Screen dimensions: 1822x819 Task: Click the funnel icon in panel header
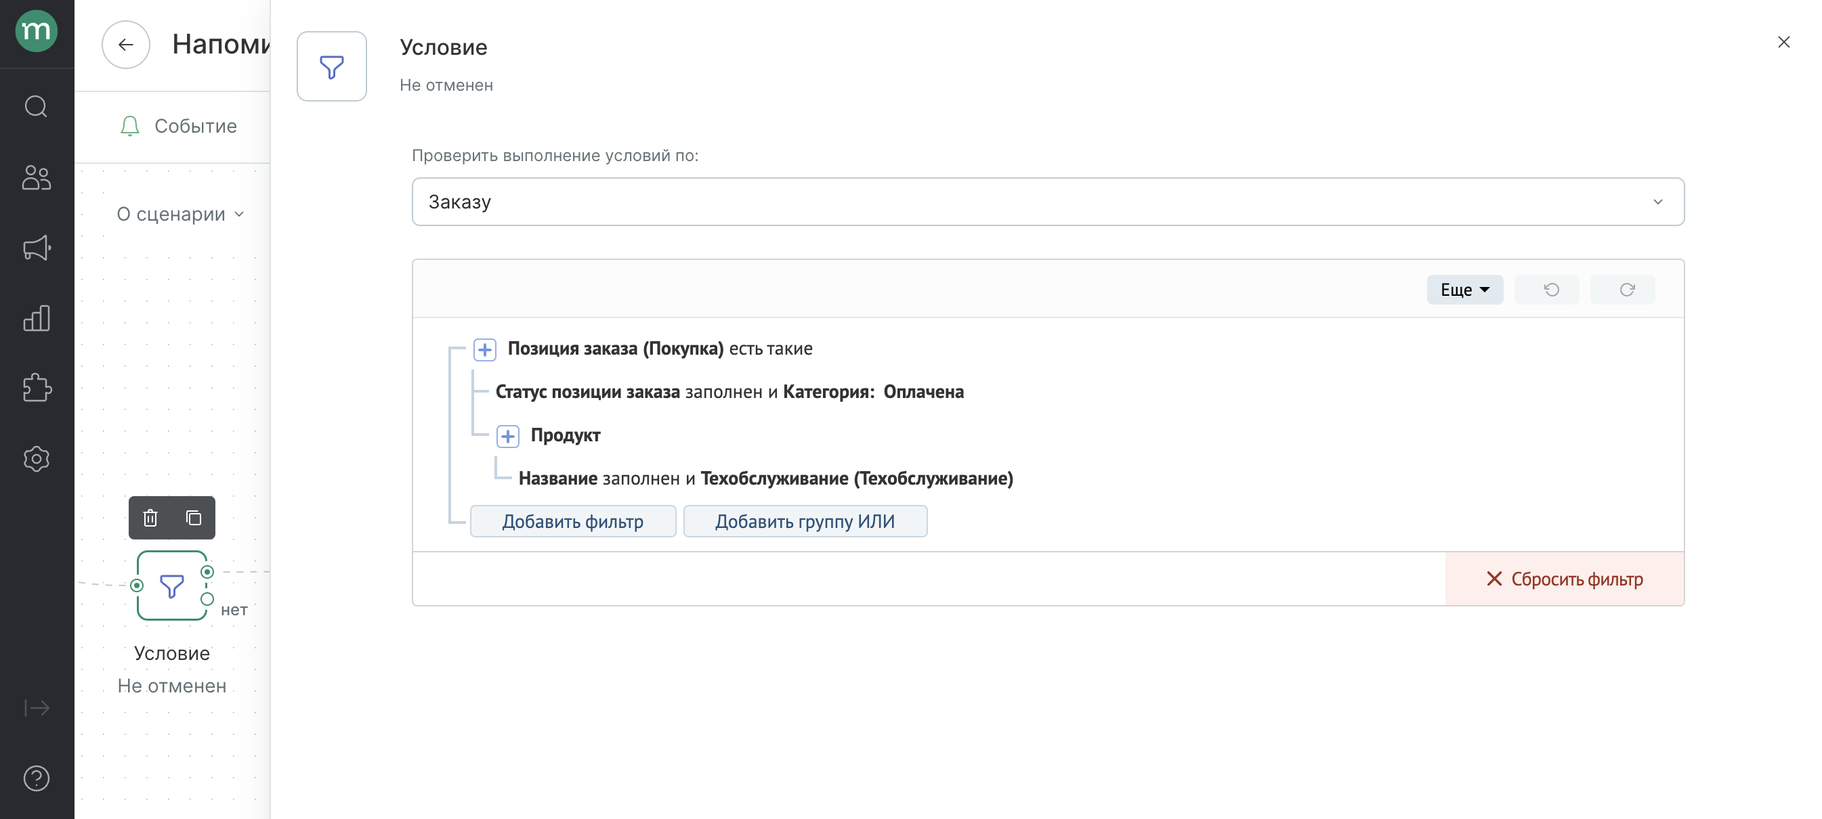point(332,66)
